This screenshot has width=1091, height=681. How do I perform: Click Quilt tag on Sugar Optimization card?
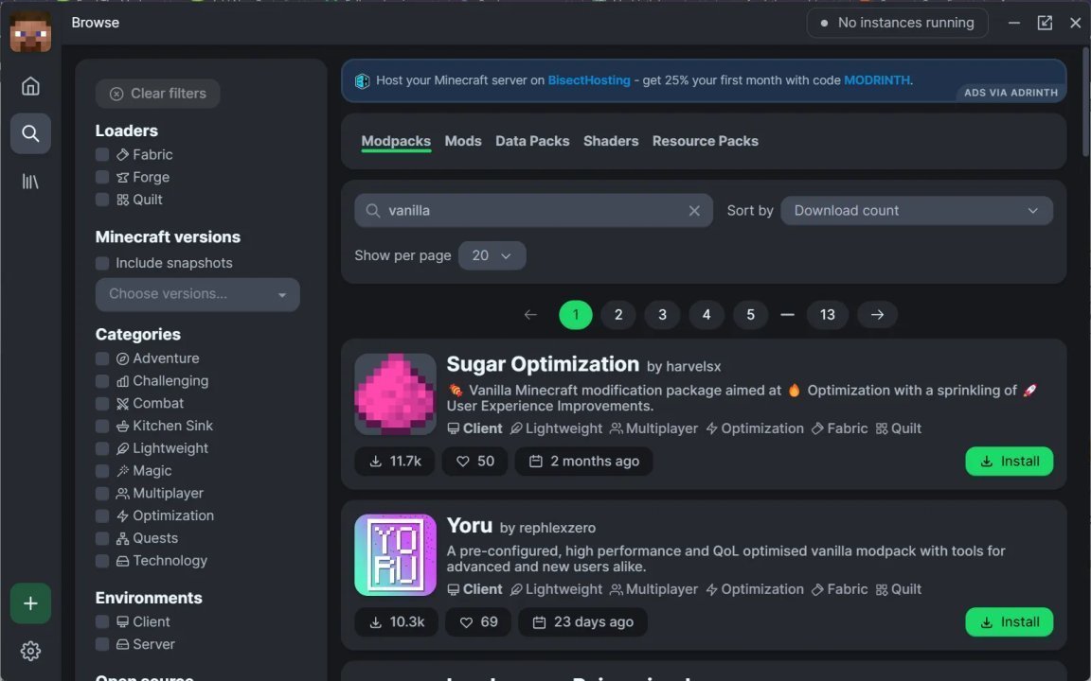point(898,428)
